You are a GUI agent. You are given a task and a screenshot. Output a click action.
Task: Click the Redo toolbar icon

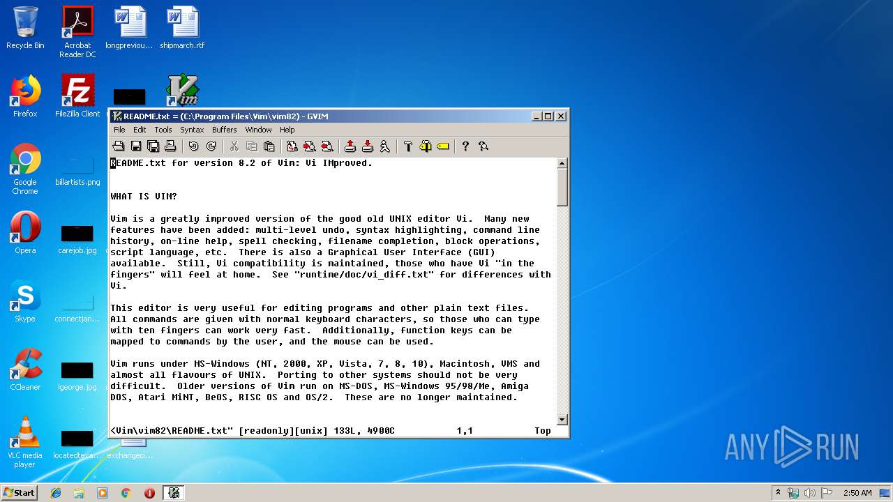pyautogui.click(x=211, y=146)
